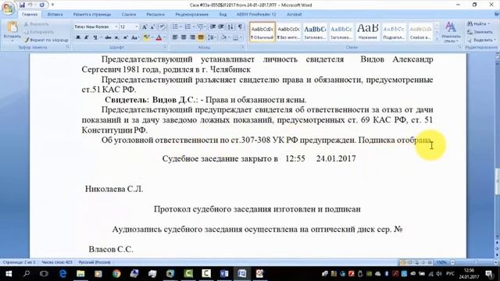This screenshot has width=500, height=281.
Task: Undo the last action in Quick Access
Action: 30,5
